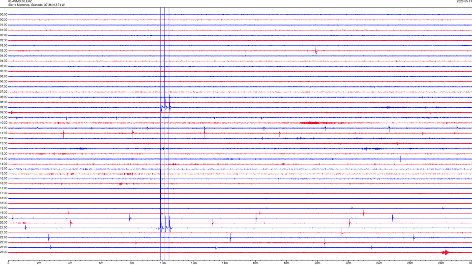
Task: Click the 09:00 trace label
Action: point(3,107)
